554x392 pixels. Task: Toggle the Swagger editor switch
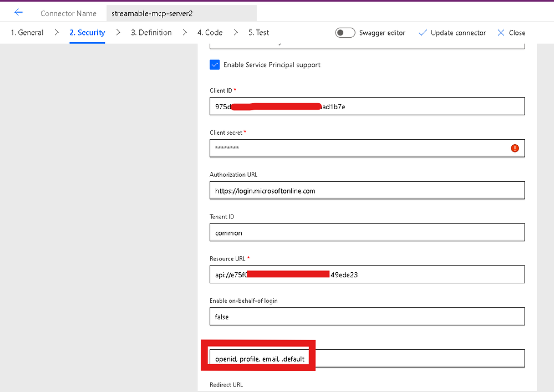tap(345, 33)
